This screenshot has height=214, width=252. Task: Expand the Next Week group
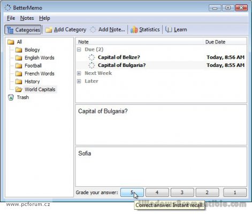[x=79, y=73]
